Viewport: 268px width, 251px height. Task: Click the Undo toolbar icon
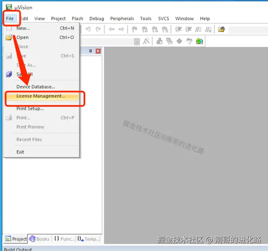88,29
